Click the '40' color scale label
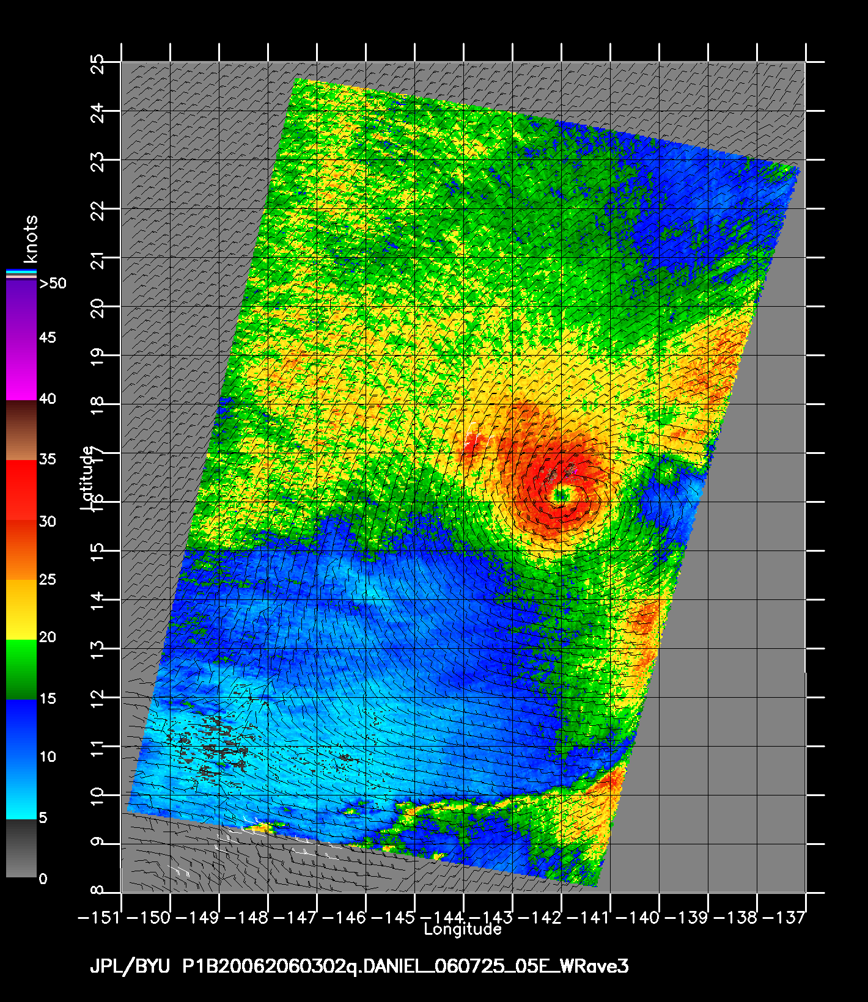Viewport: 868px width, 1002px height. coord(48,399)
